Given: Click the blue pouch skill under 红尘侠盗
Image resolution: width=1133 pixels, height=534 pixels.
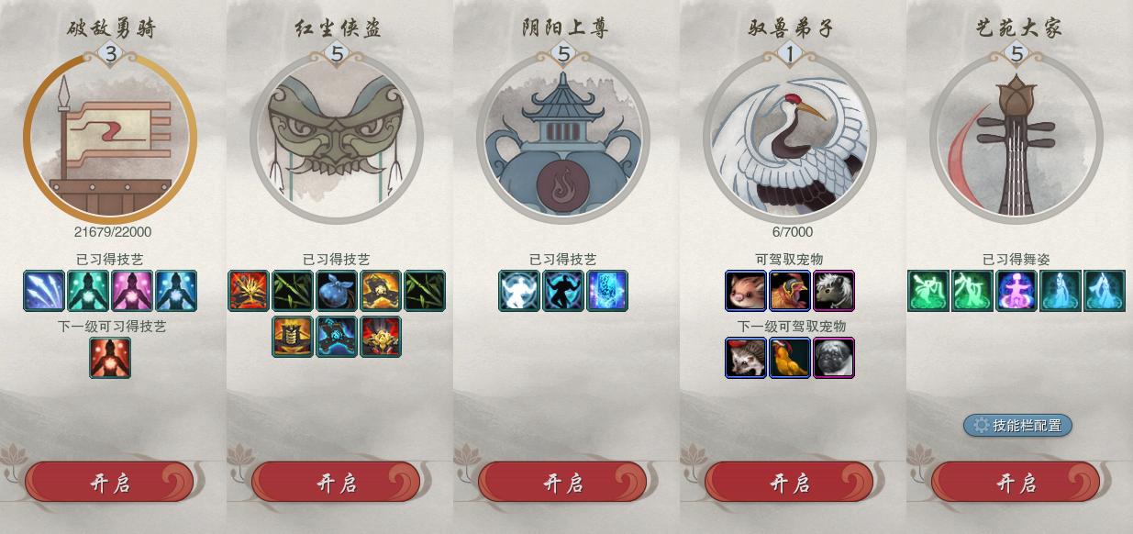Looking at the screenshot, I should pos(337,291).
